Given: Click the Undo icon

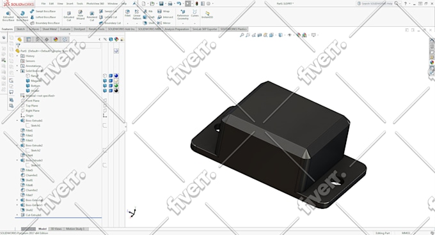Looking at the screenshot, I should (179, 4).
